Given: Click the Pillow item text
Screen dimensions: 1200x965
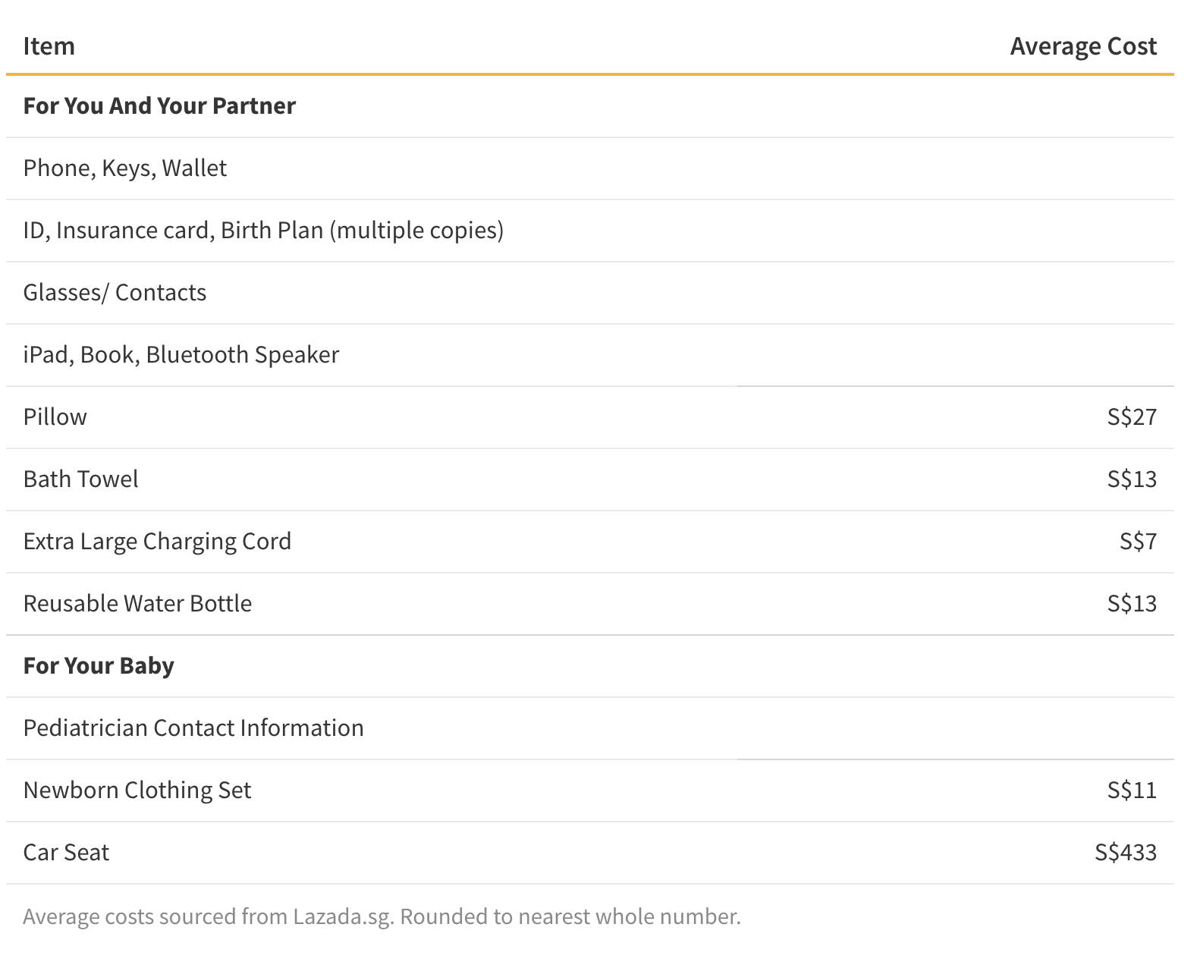Looking at the screenshot, I should click(55, 417).
